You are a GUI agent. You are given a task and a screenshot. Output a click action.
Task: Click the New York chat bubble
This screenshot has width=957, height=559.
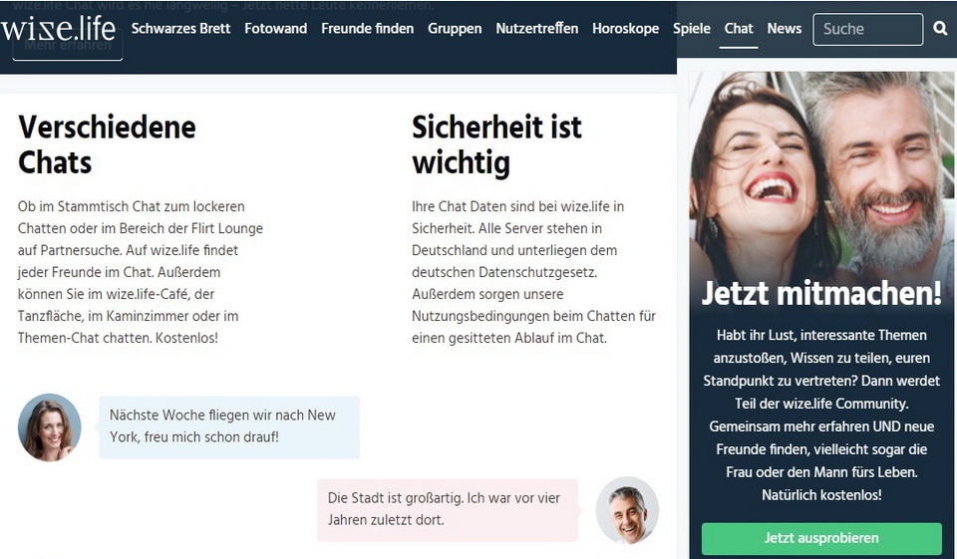tap(228, 426)
